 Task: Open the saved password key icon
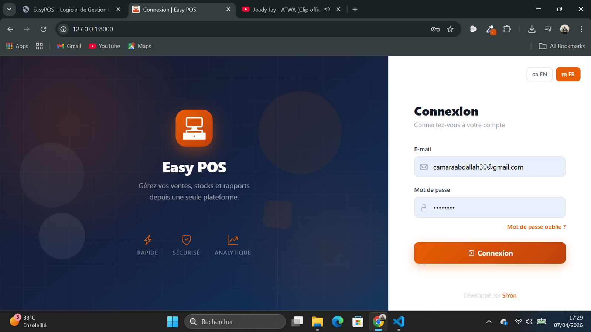coord(435,29)
